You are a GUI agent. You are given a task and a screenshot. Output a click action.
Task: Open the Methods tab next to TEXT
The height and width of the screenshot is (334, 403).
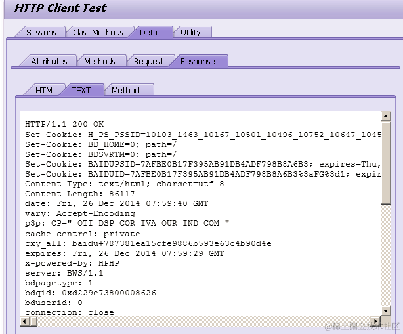pos(127,90)
